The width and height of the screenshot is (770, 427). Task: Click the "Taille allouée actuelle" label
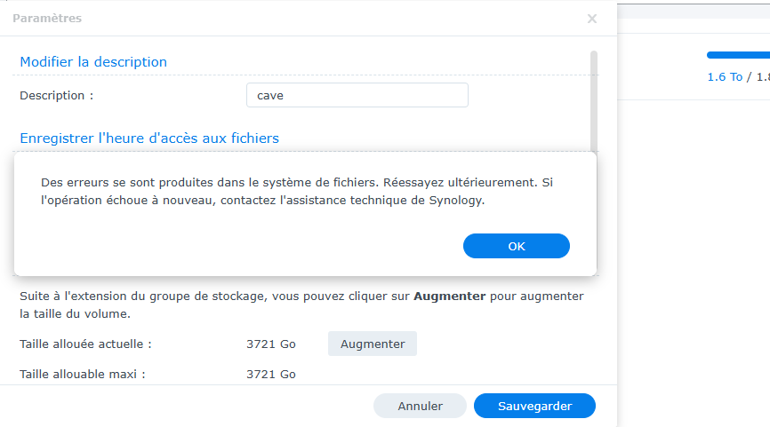click(x=85, y=344)
